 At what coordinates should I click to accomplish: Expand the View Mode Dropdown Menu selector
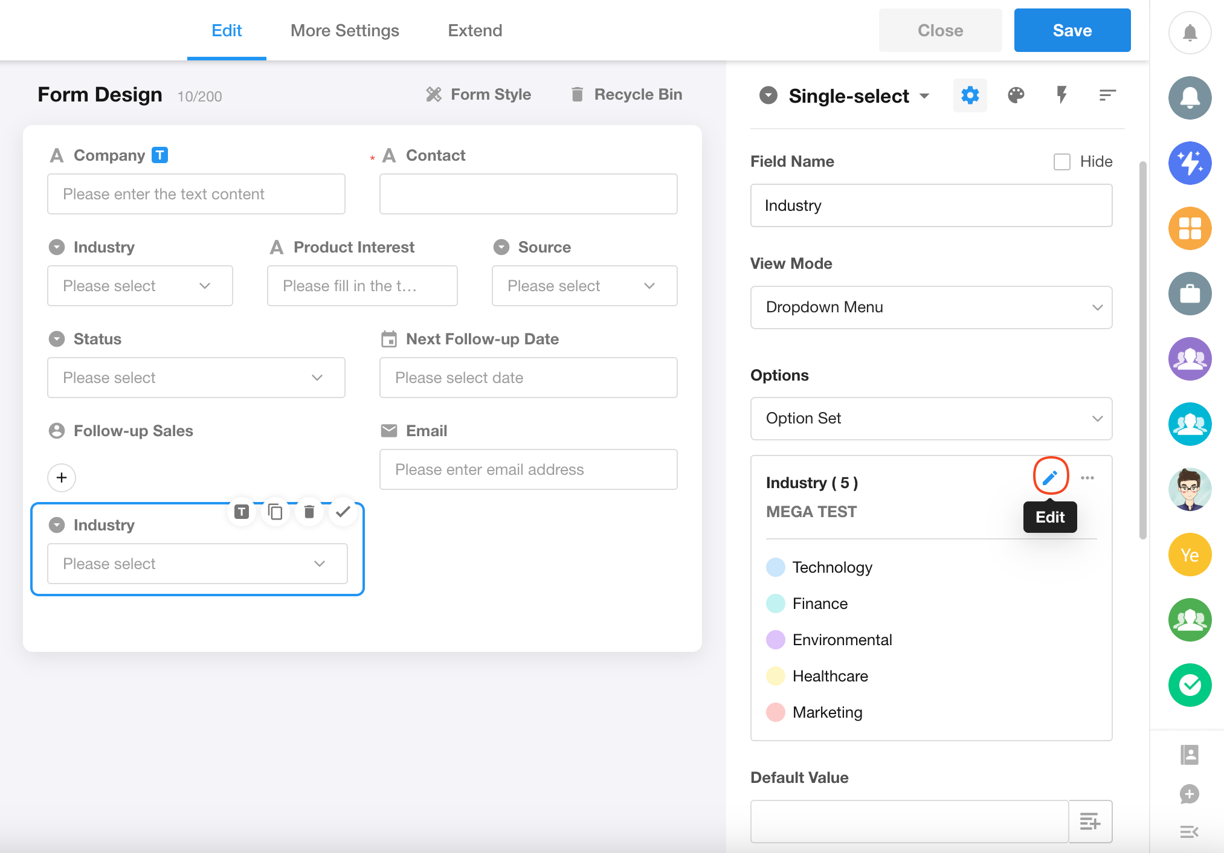930,307
